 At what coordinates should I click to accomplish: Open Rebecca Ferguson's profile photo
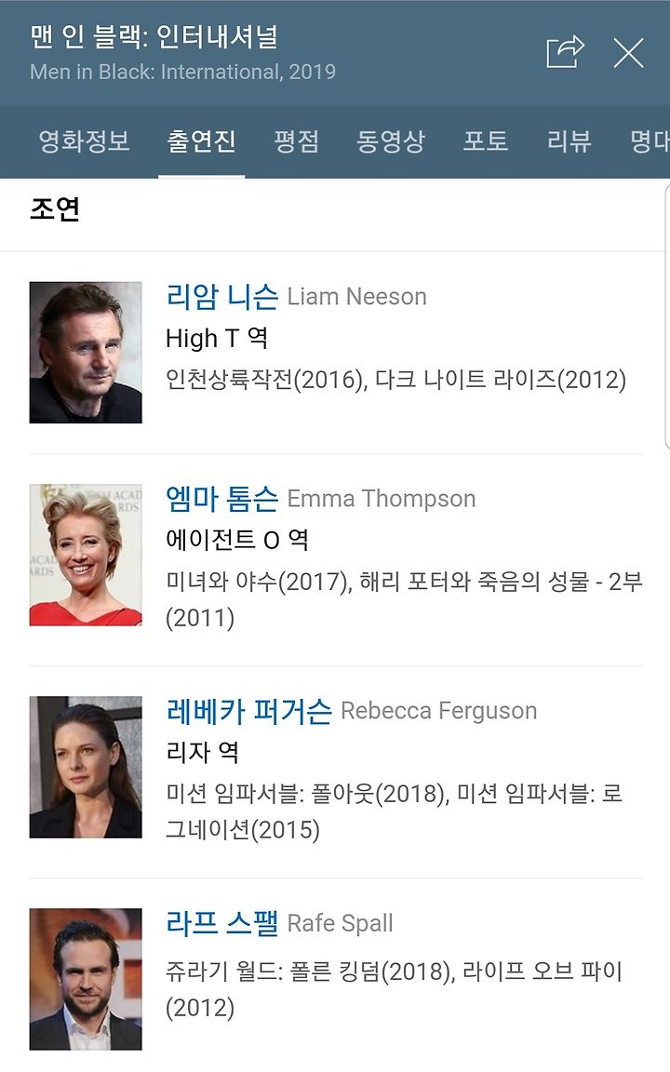pyautogui.click(x=86, y=767)
